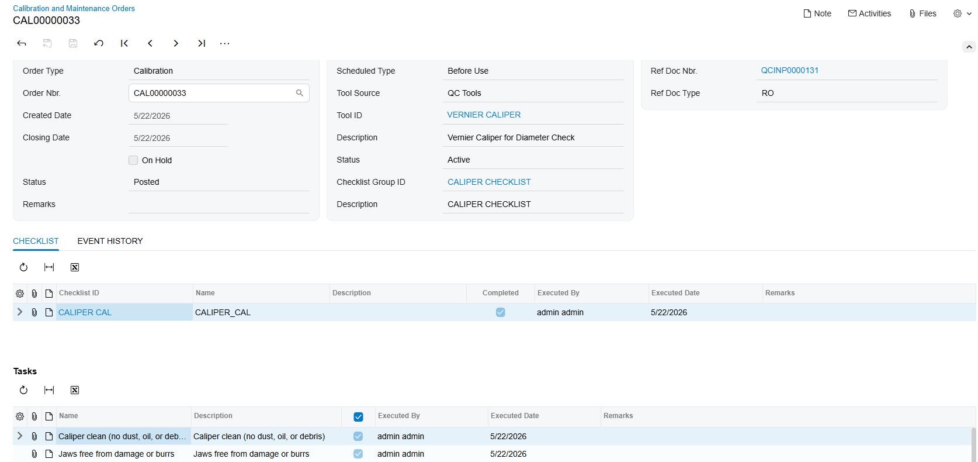Switch to the CHECKLIST tab
The height and width of the screenshot is (462, 978).
pos(36,241)
